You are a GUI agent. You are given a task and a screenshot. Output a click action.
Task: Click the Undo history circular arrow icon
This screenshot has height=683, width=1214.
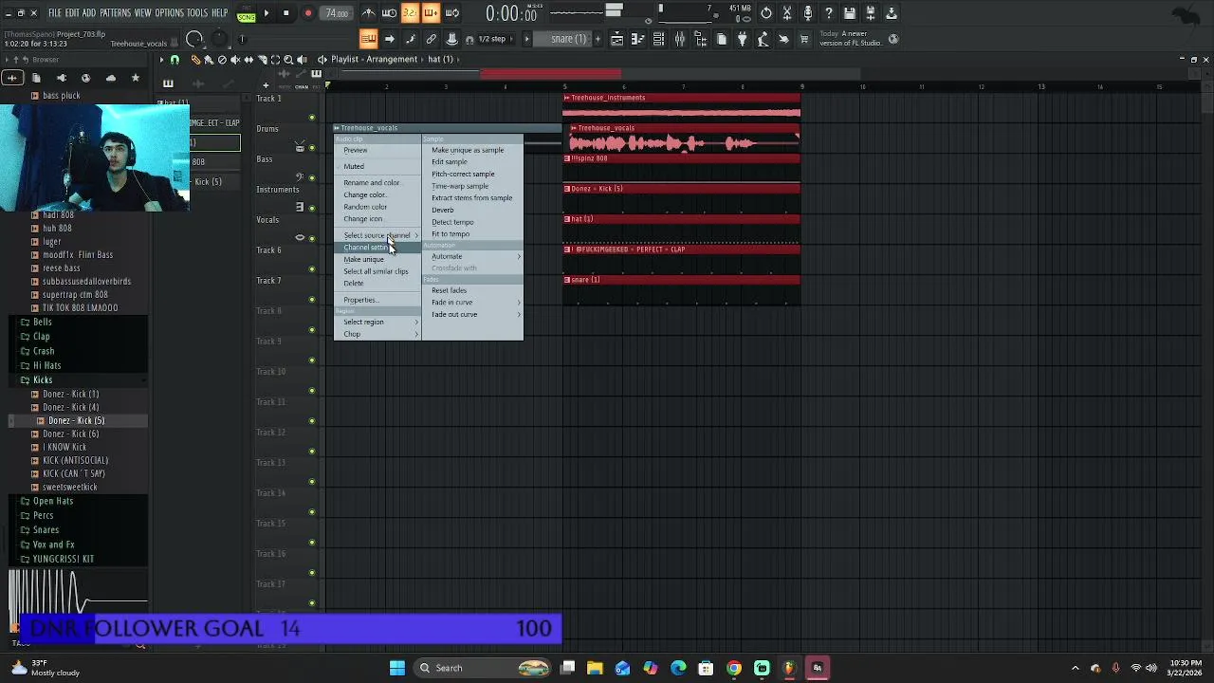pos(766,13)
